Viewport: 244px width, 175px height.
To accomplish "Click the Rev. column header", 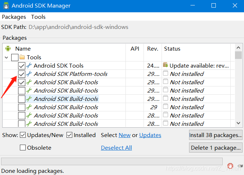I will tap(153, 48).
